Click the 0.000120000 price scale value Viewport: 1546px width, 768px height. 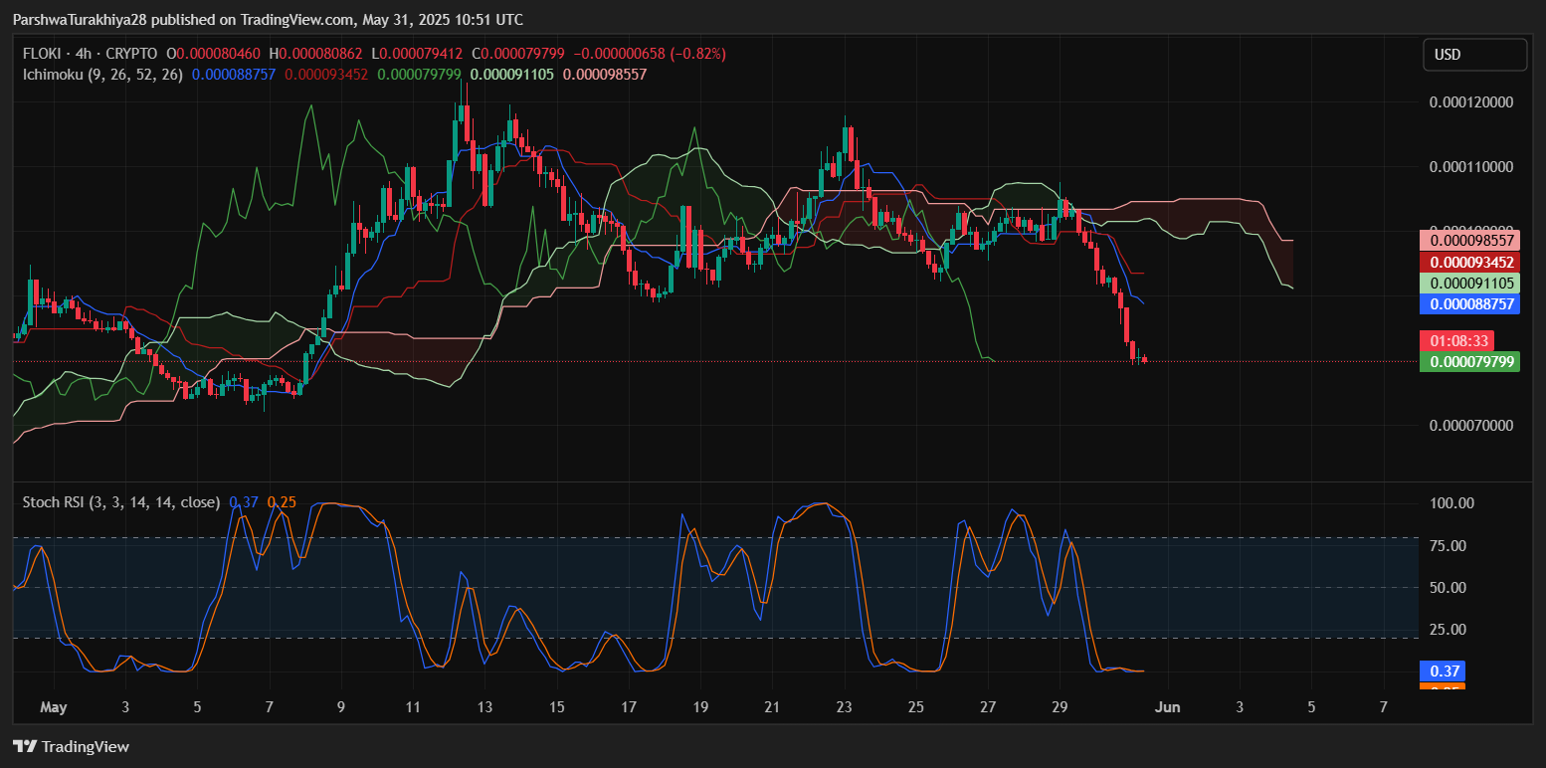coord(1470,101)
